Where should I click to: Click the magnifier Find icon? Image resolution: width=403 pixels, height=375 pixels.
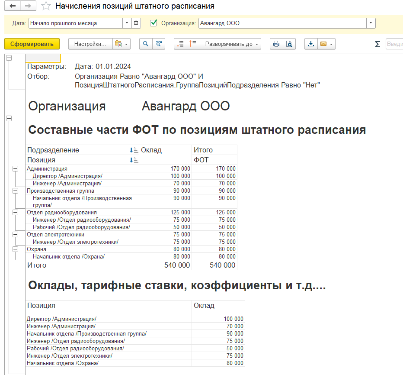point(146,44)
